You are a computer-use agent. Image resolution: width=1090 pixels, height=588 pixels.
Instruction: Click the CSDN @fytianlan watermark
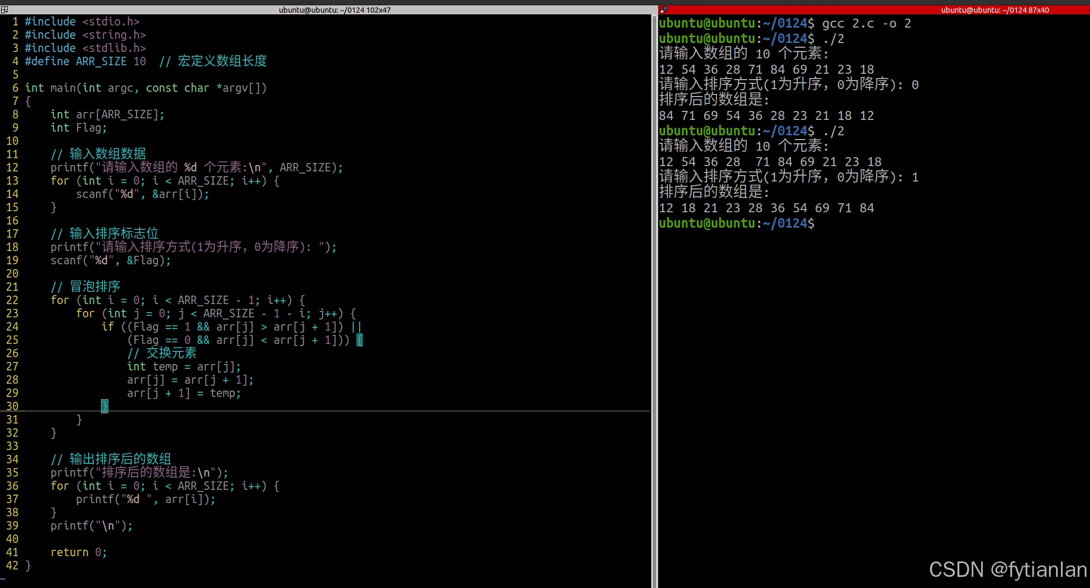pos(1007,569)
